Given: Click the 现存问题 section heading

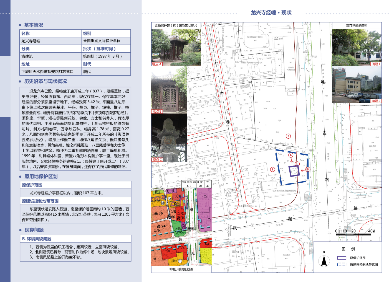Looking at the screenshot, I should (34, 230).
